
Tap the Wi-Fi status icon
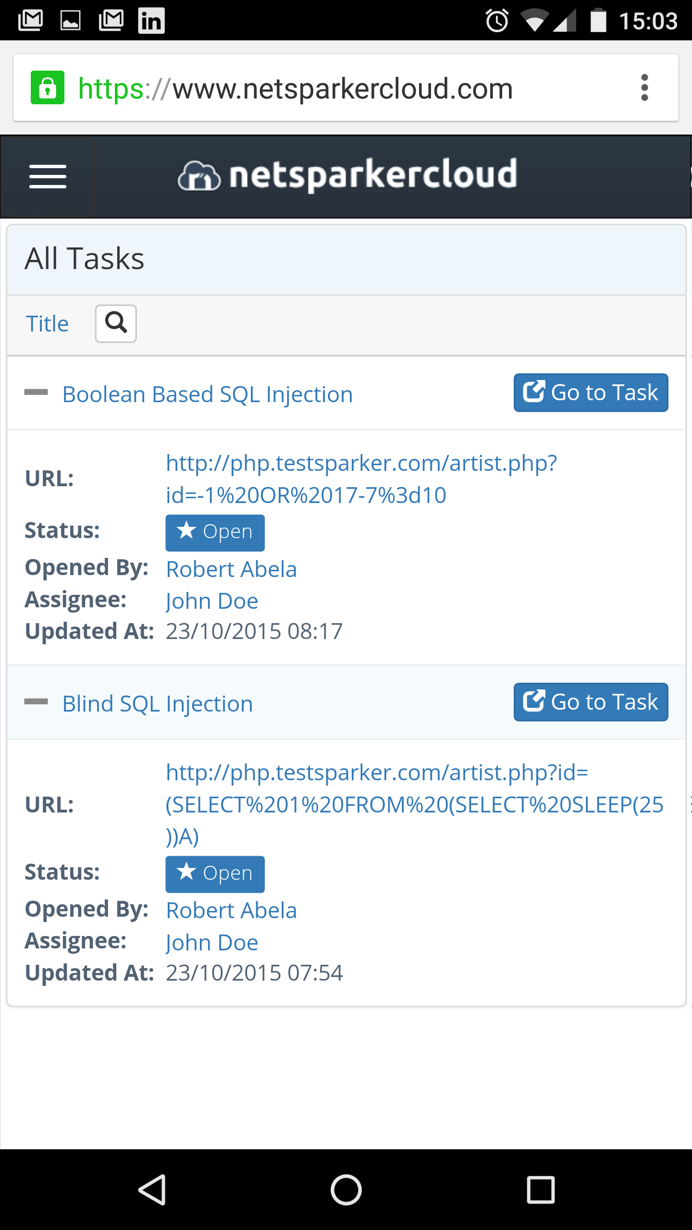click(x=534, y=21)
